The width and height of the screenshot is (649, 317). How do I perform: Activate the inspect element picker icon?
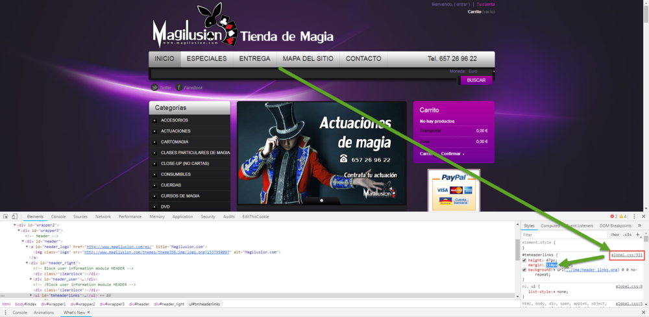(x=6, y=216)
